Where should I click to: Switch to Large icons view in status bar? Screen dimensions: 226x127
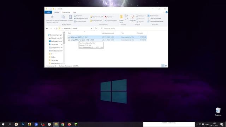pyautogui.click(x=166, y=66)
